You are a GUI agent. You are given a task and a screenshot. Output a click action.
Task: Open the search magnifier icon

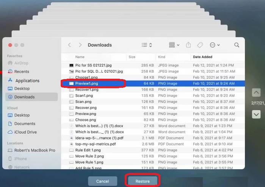237,45
